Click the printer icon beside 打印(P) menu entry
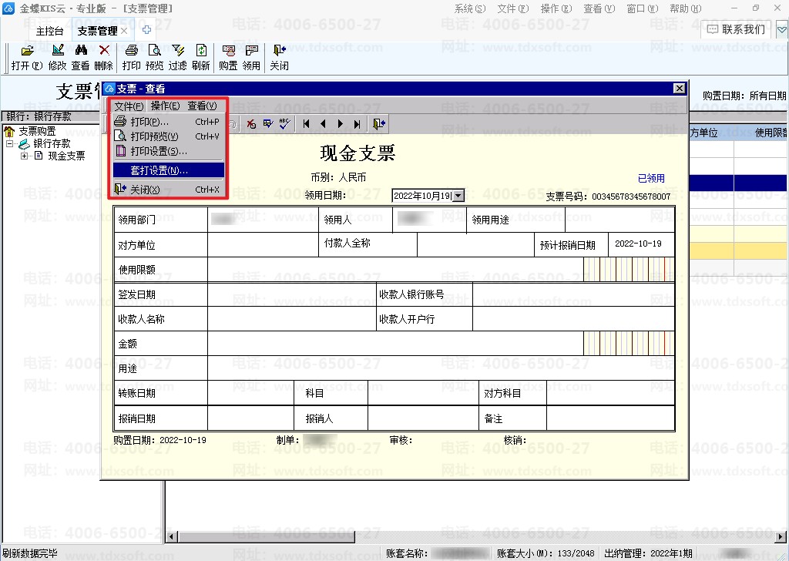The image size is (789, 561). pos(120,121)
